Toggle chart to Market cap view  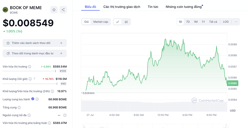pos(101,22)
